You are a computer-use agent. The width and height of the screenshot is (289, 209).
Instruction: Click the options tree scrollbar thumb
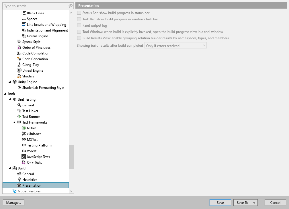71,157
